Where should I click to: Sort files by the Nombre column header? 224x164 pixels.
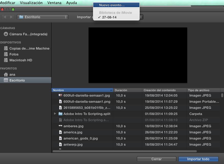[x=82, y=90]
